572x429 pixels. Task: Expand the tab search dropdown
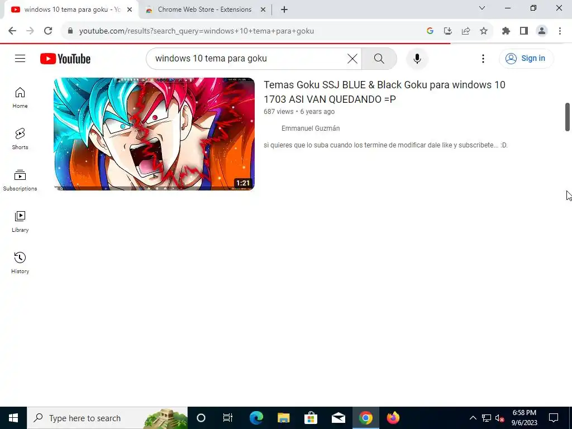(482, 8)
